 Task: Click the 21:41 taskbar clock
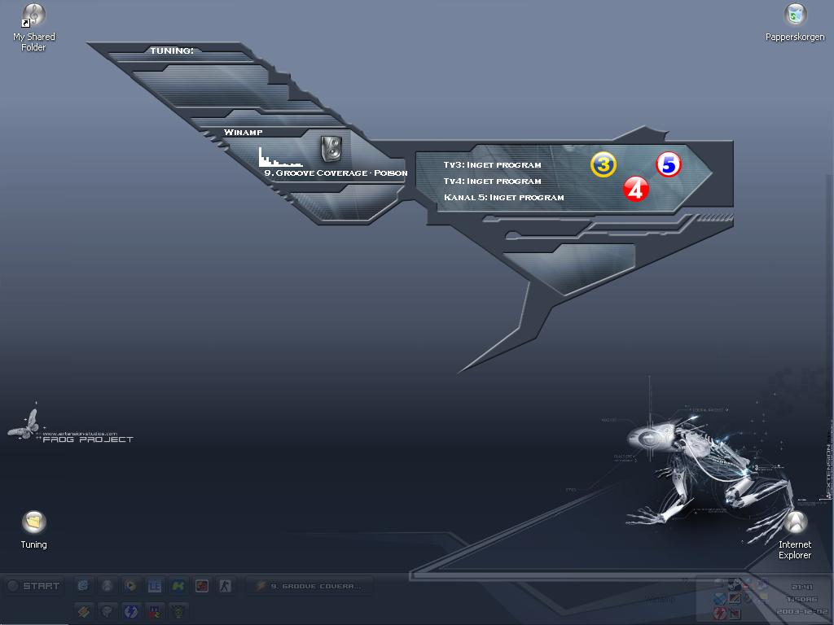pyautogui.click(x=801, y=587)
